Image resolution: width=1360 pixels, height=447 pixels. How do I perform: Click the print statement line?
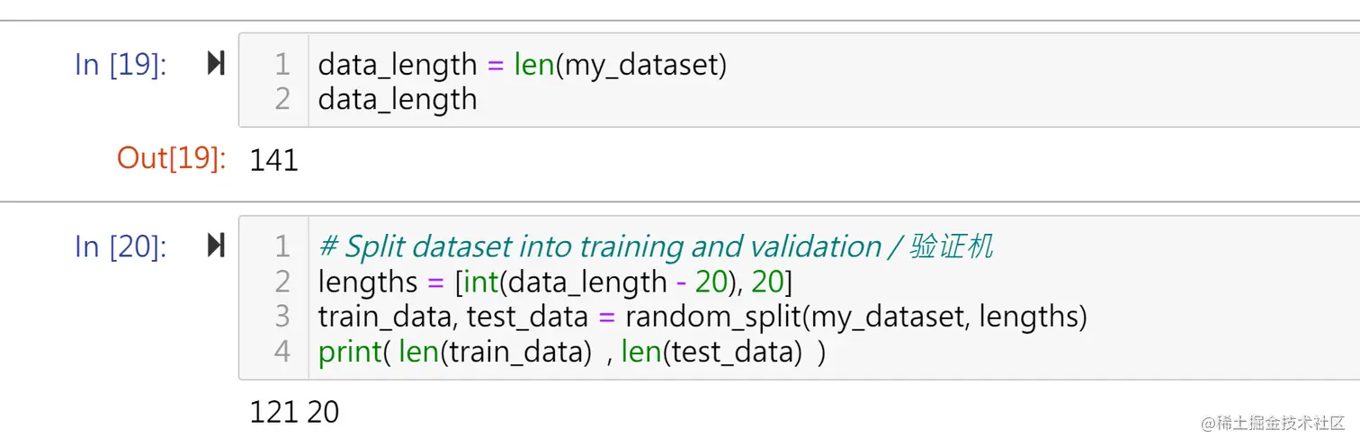(x=570, y=352)
